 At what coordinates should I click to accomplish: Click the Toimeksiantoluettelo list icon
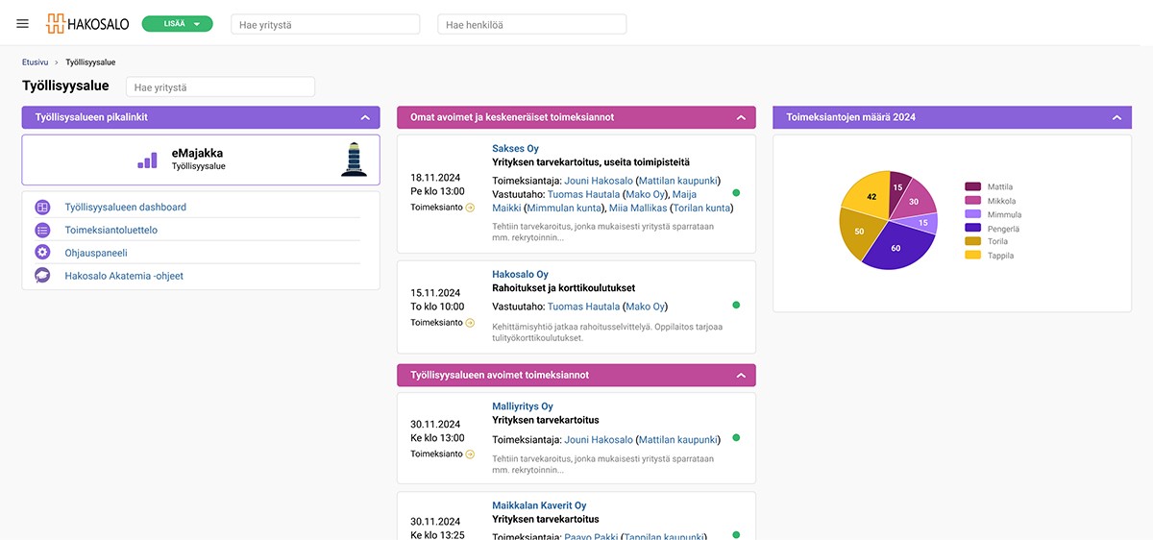42,231
